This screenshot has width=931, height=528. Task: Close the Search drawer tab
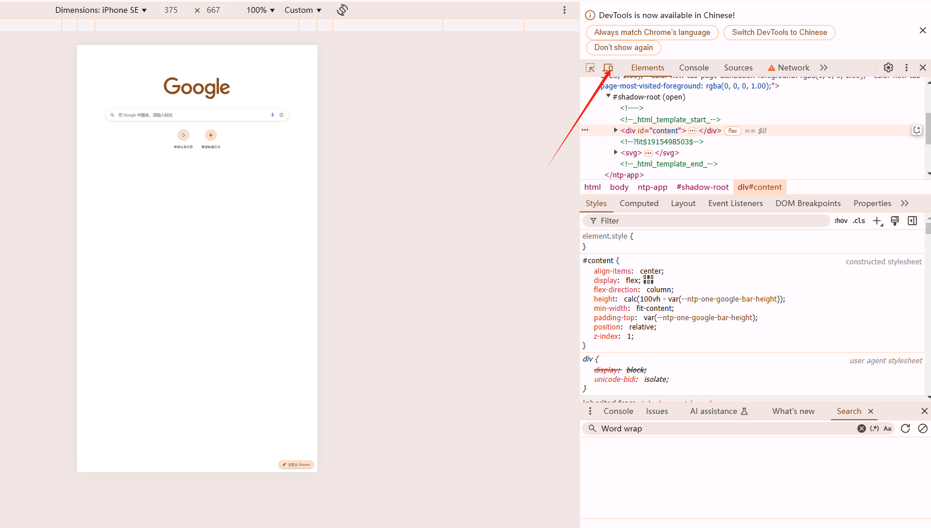pyautogui.click(x=870, y=411)
